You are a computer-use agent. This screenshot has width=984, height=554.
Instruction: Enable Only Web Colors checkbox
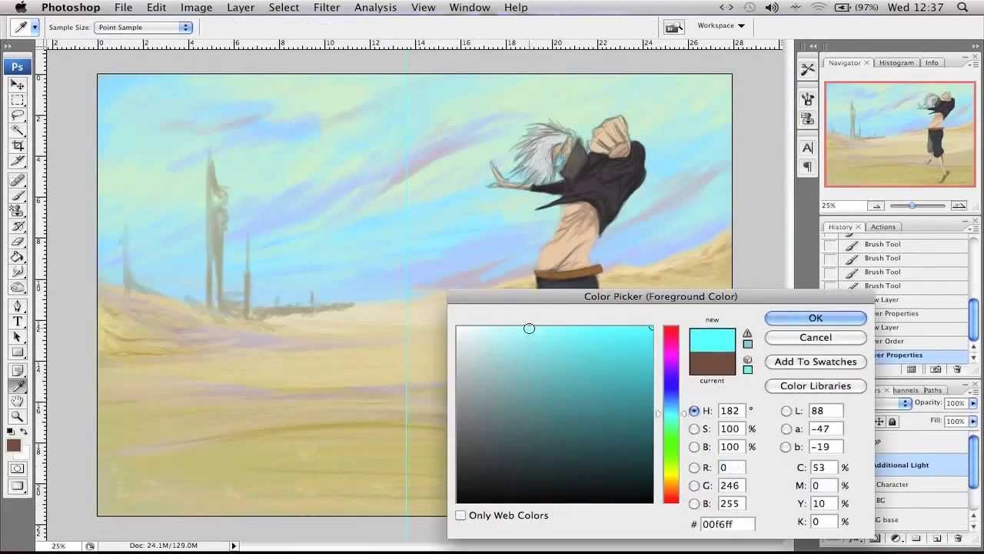click(x=460, y=516)
